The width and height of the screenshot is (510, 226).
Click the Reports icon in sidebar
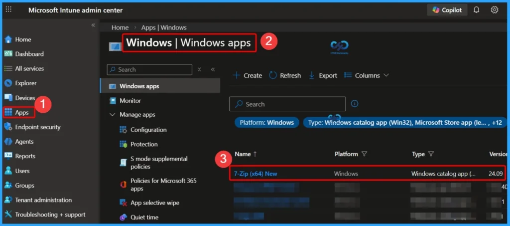click(8, 156)
